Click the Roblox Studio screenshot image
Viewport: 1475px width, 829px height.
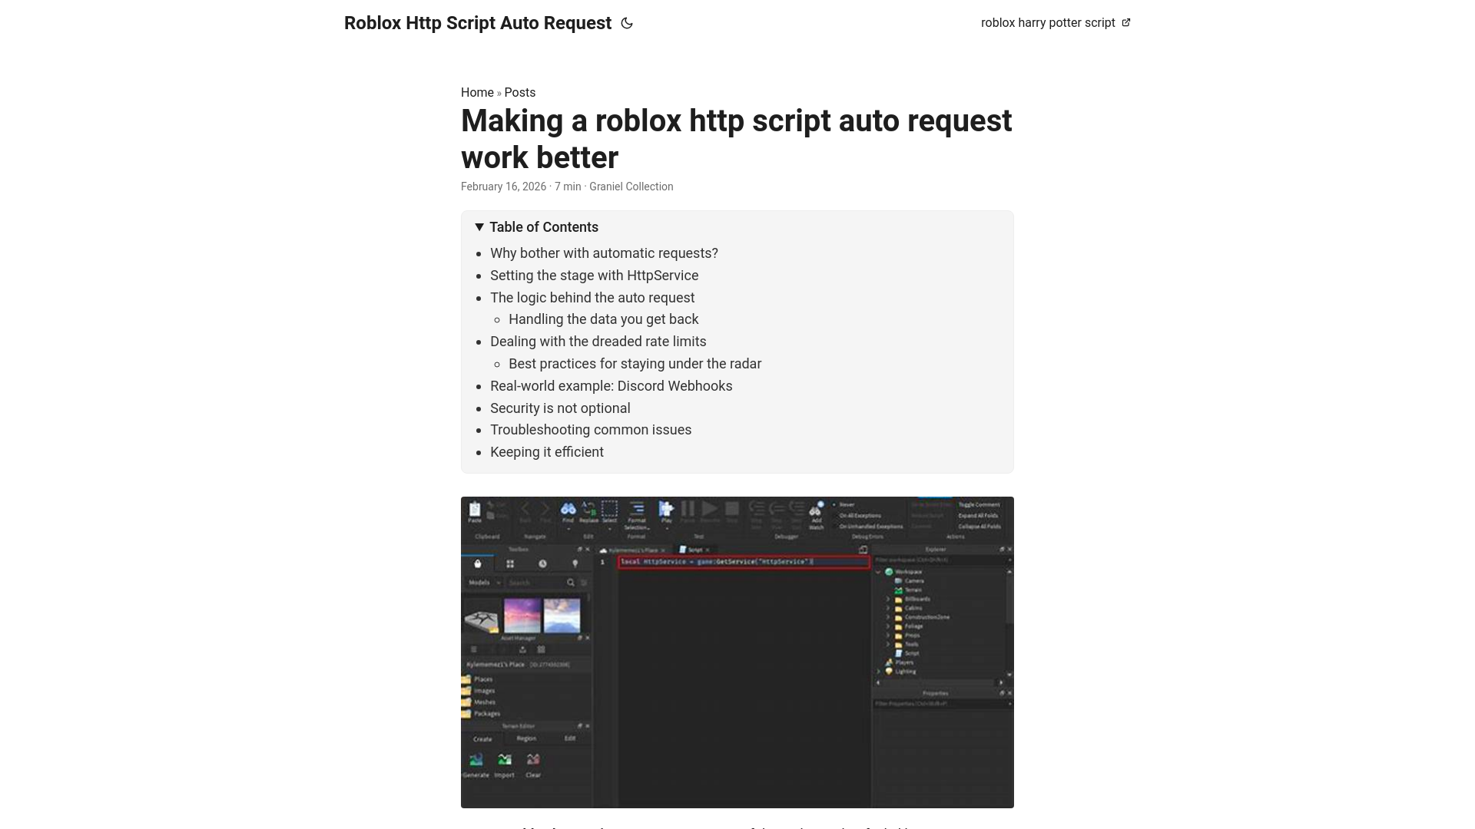click(737, 652)
